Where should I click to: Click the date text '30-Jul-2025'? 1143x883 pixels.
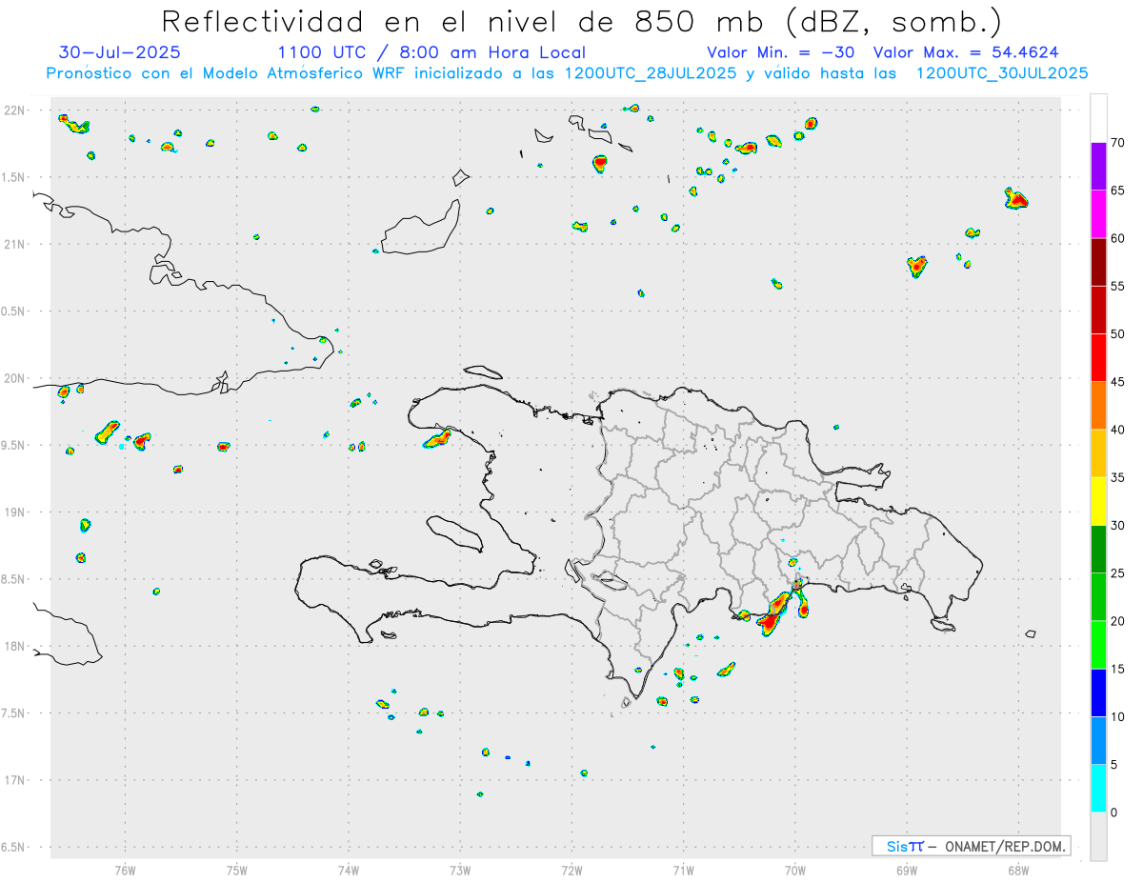pos(119,52)
